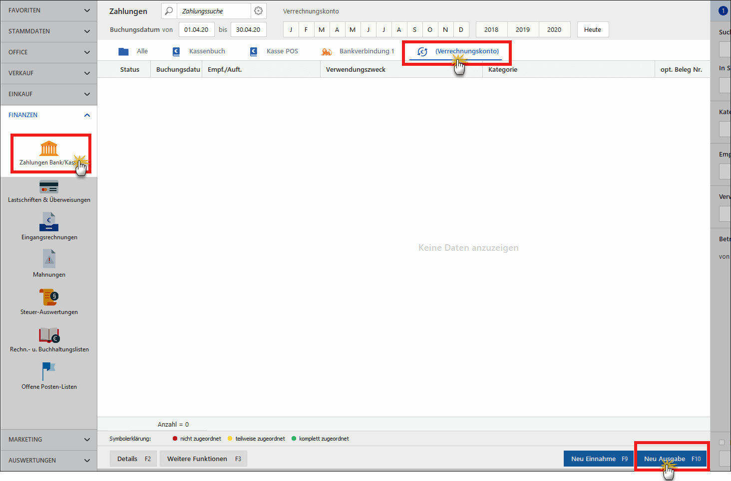This screenshot has width=731, height=481.
Task: Click the search settings gear icon
Action: coord(258,11)
